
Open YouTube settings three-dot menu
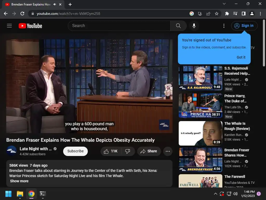[224, 26]
